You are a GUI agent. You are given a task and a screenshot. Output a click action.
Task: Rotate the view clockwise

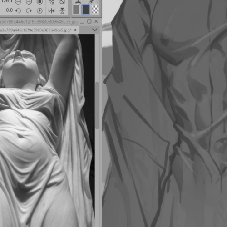point(29,10)
